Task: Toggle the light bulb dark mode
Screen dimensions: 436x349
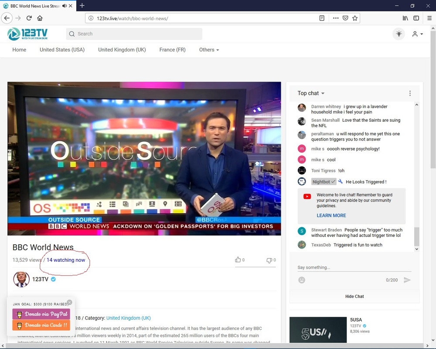Action: pyautogui.click(x=399, y=34)
